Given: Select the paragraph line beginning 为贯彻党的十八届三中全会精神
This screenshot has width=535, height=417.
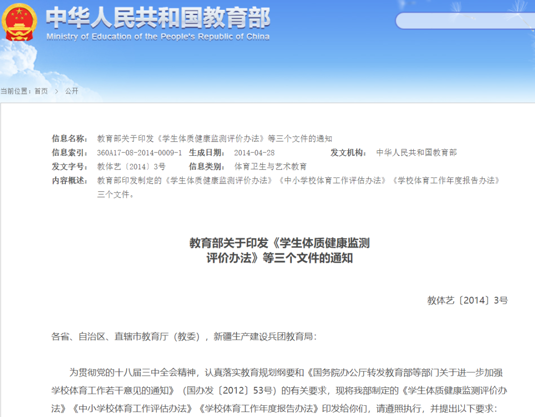Looking at the screenshot, I should 286,372.
